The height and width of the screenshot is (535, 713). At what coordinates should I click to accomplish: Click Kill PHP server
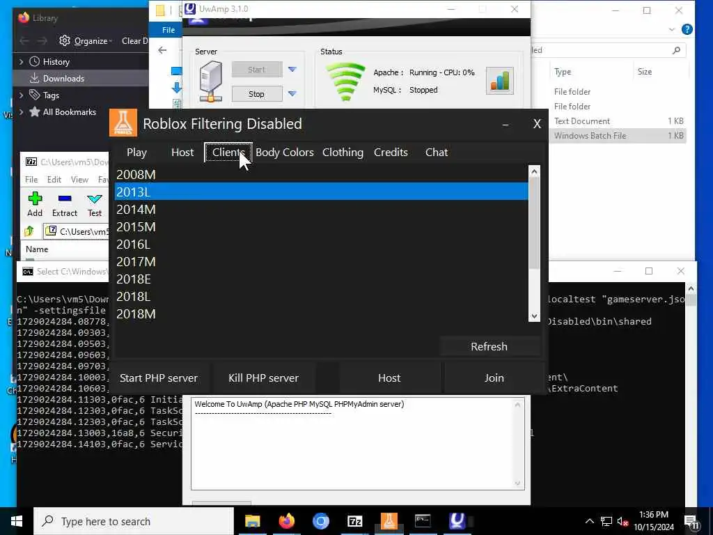tap(263, 378)
